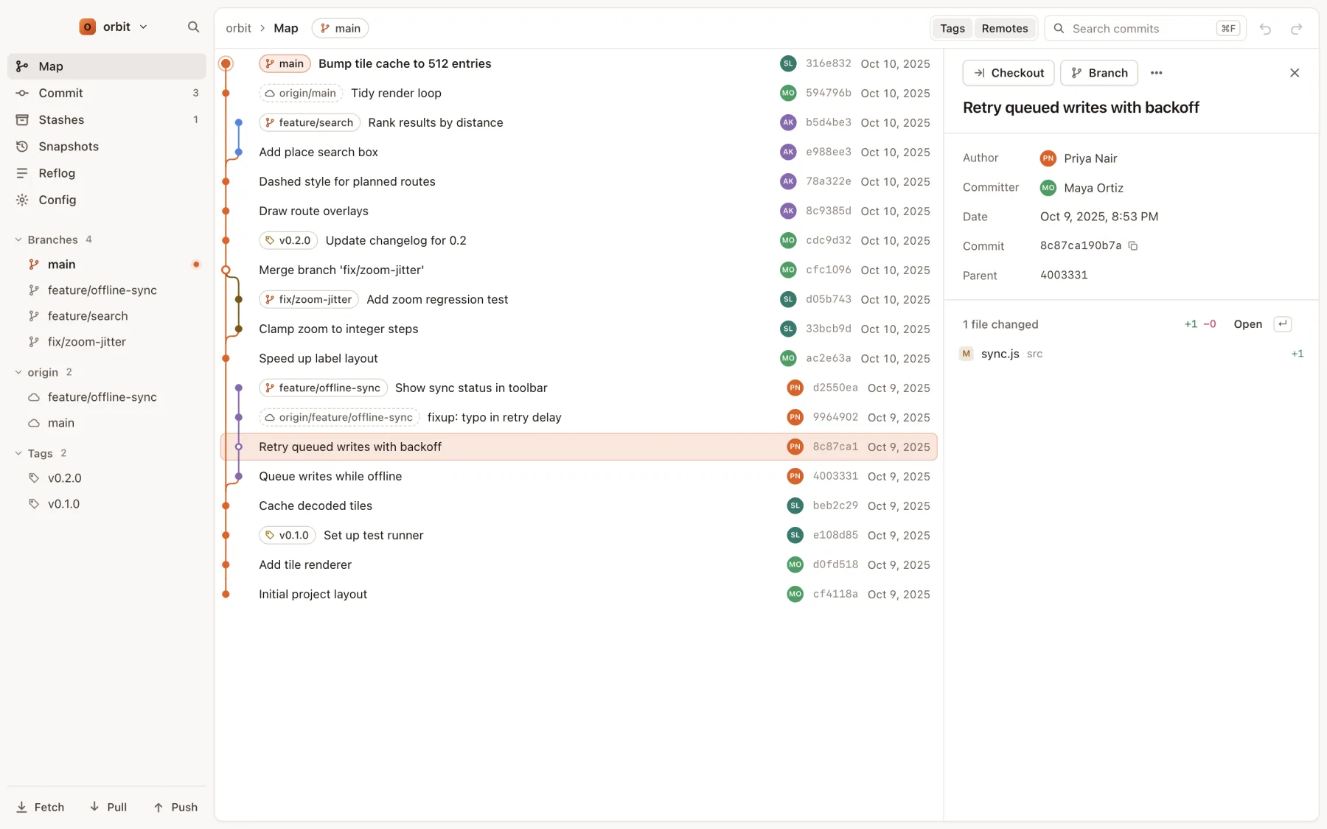Viewport: 1327px width, 829px height.
Task: Click the Checkout button
Action: [1009, 73]
